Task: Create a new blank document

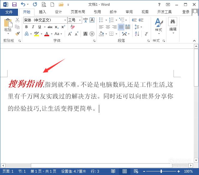Action: (x=52, y=4)
